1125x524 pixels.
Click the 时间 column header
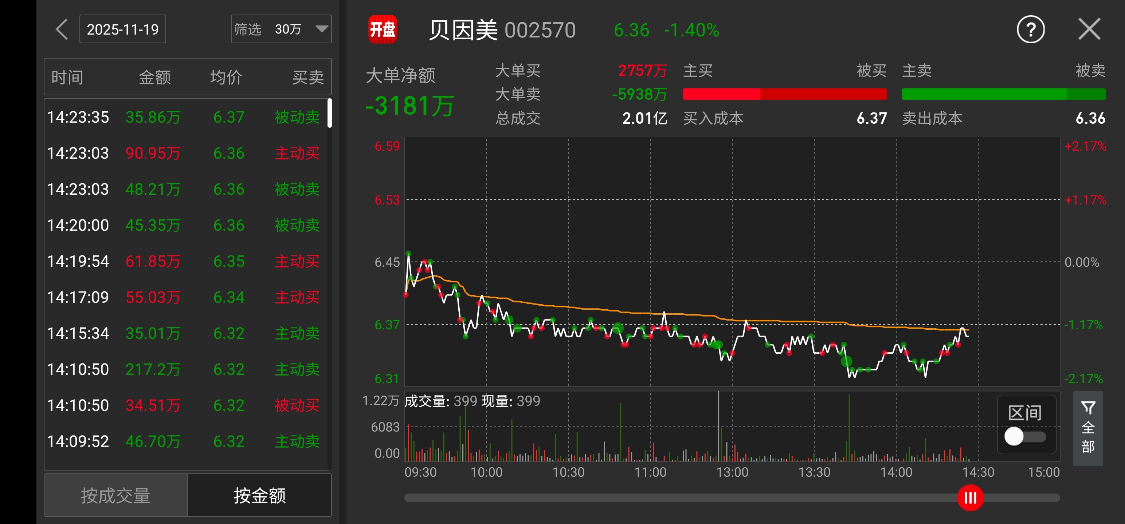(x=67, y=77)
